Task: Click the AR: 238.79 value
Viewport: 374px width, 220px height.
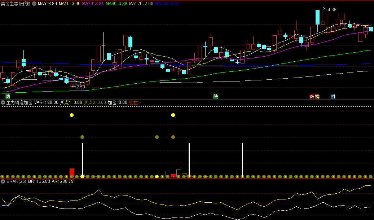Action: 62,181
